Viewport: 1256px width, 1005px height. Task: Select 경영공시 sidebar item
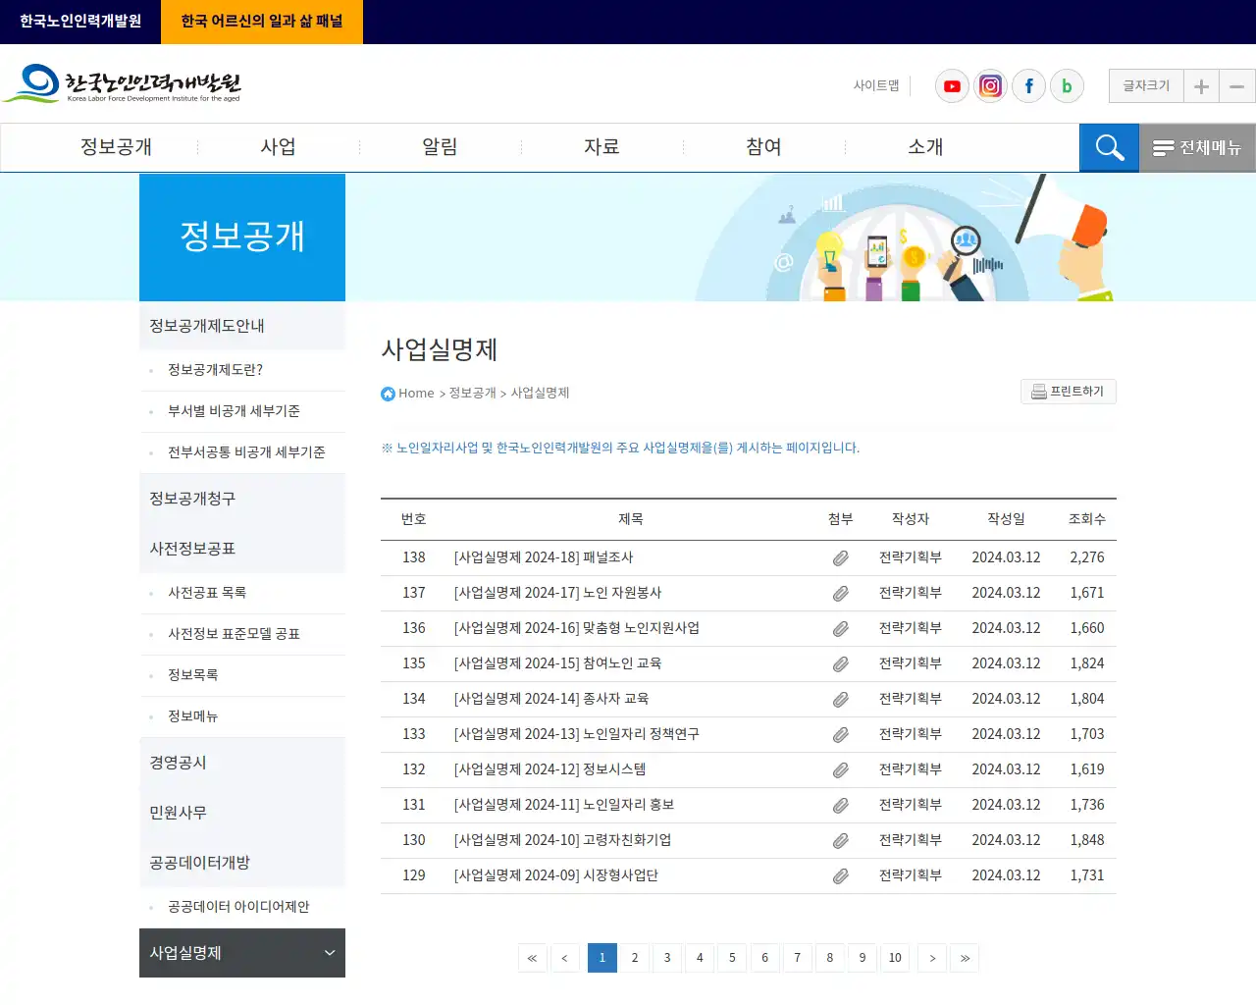[242, 763]
